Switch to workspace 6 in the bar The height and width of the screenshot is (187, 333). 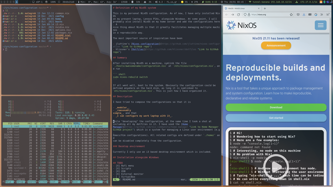[16, 2]
